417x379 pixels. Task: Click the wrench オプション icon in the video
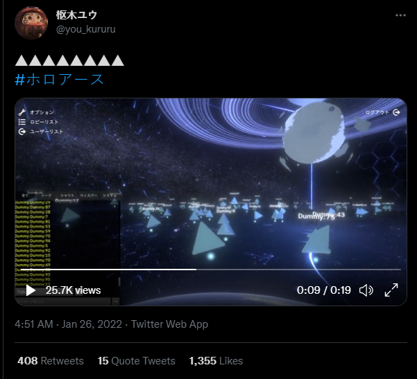point(22,112)
